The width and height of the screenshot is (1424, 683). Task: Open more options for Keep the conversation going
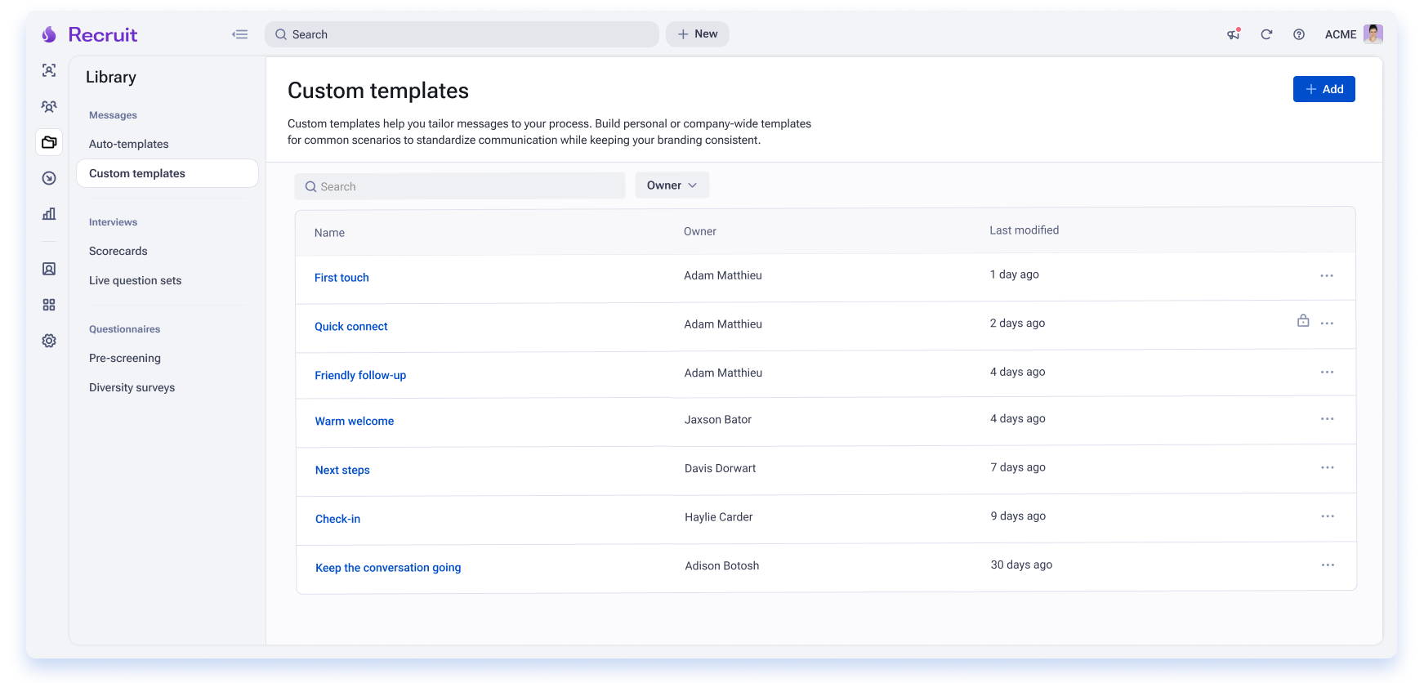pos(1328,565)
